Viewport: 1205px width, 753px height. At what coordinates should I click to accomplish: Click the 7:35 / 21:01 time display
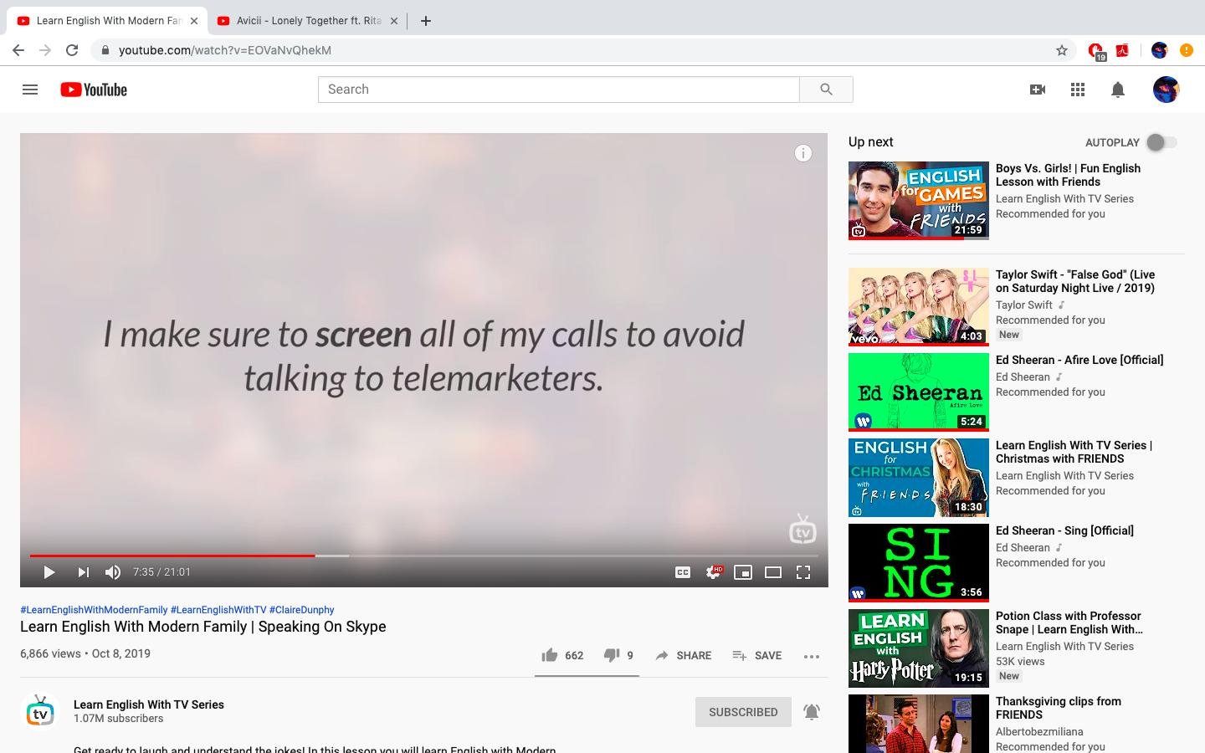point(162,572)
